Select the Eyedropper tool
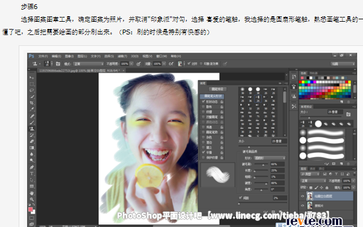This screenshot has height=227, width=363. (32, 109)
